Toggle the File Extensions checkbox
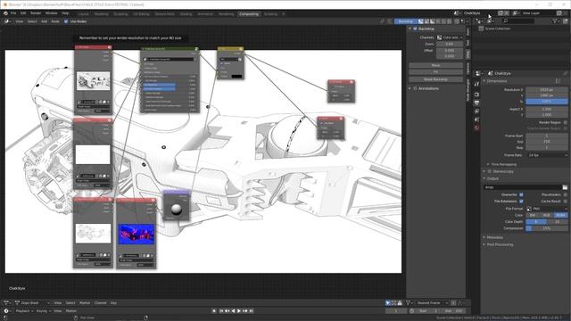This screenshot has height=321, width=571. tap(521, 202)
